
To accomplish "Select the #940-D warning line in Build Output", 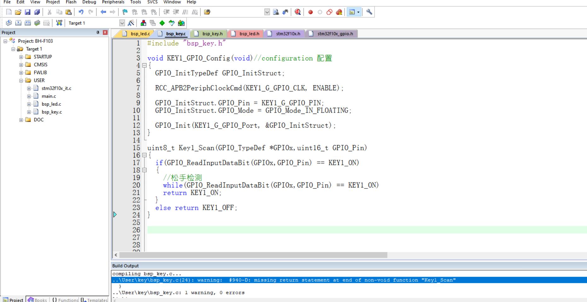I will [349, 280].
